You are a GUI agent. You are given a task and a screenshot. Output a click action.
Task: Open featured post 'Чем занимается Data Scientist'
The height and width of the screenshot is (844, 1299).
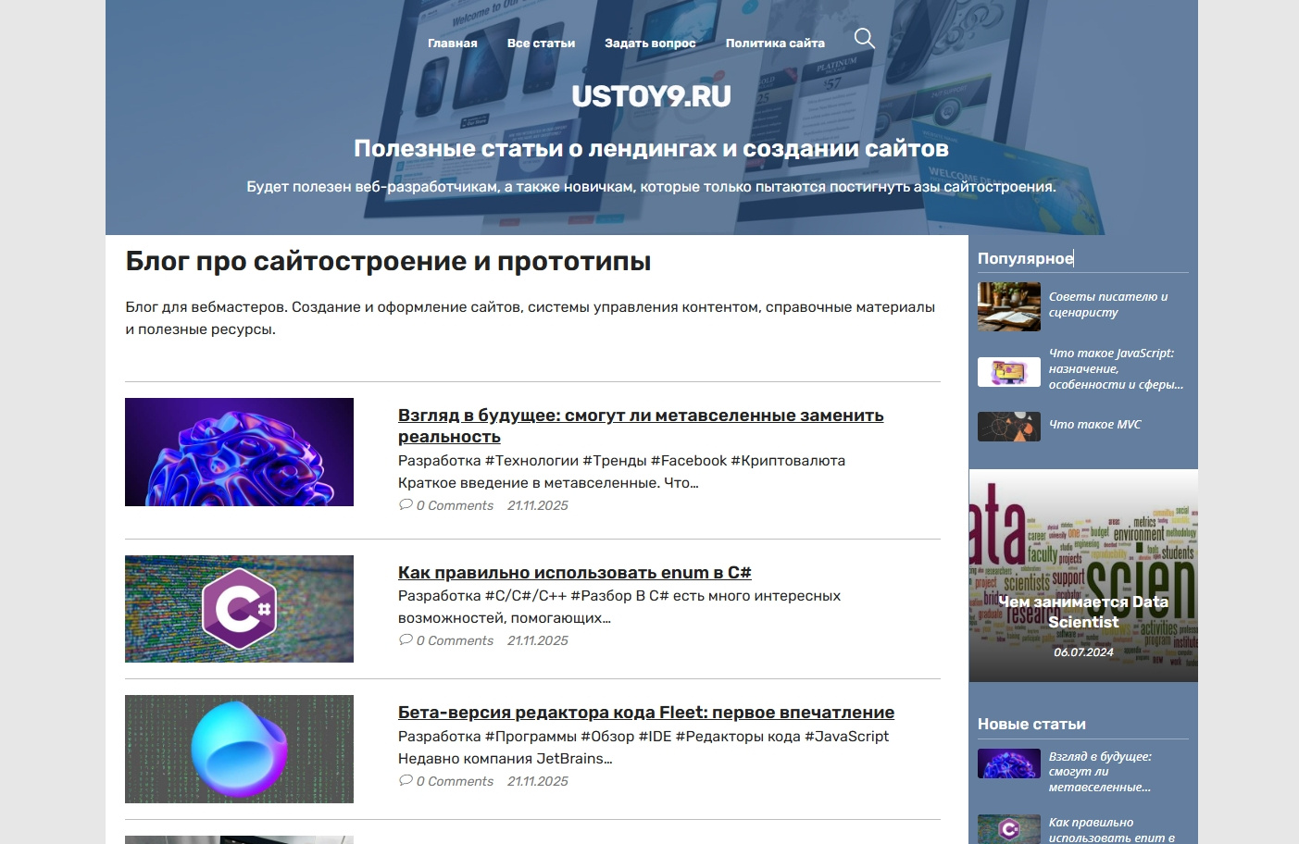[1083, 612]
